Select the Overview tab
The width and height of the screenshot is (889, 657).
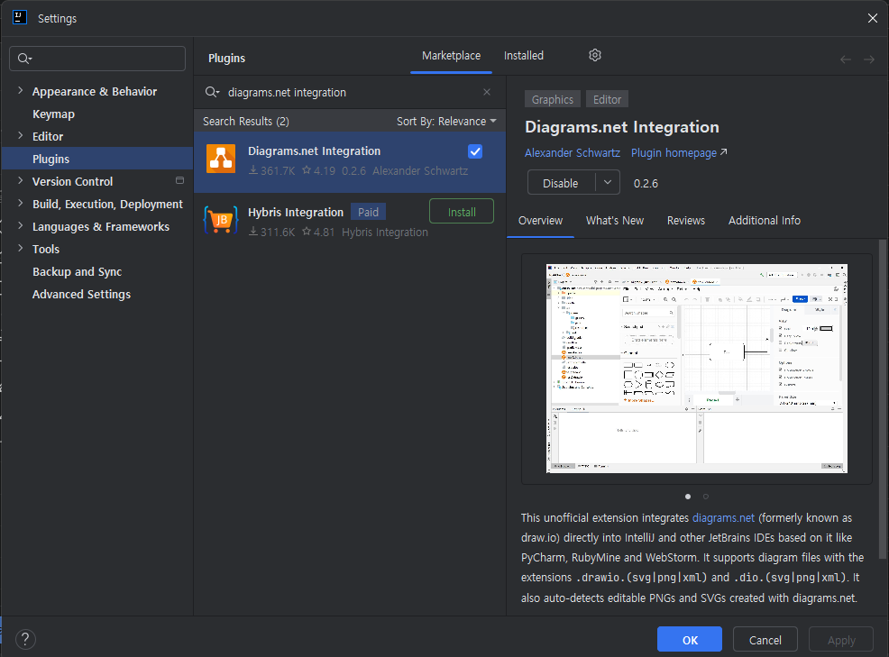540,221
